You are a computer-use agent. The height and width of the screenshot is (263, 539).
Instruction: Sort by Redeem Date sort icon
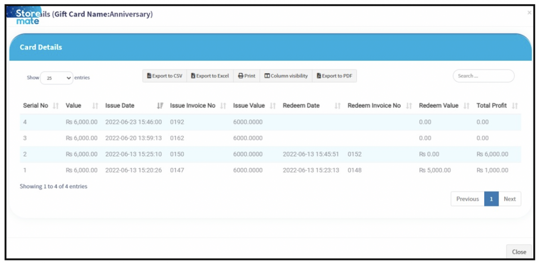pos(338,106)
